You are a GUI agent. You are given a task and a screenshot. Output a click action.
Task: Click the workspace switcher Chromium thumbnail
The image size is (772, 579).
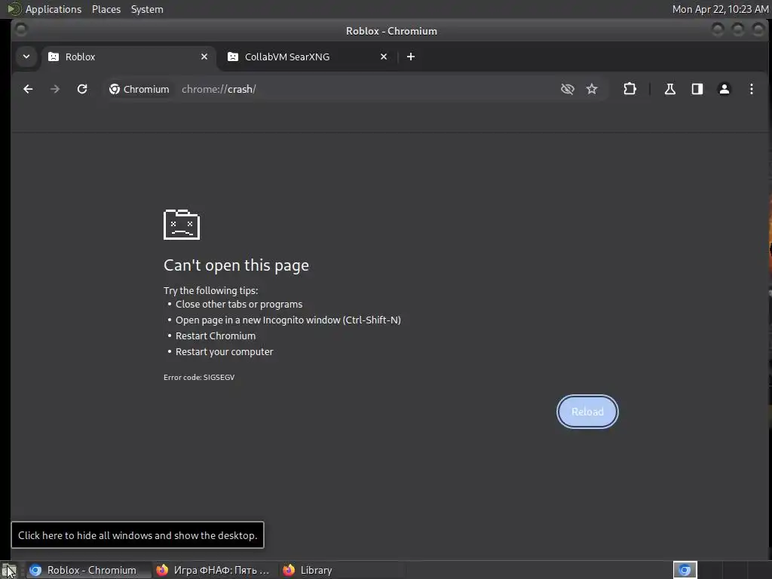click(x=685, y=570)
